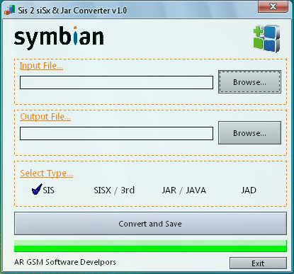Click the Output File path field
The width and height of the screenshot is (294, 274).
click(x=116, y=133)
